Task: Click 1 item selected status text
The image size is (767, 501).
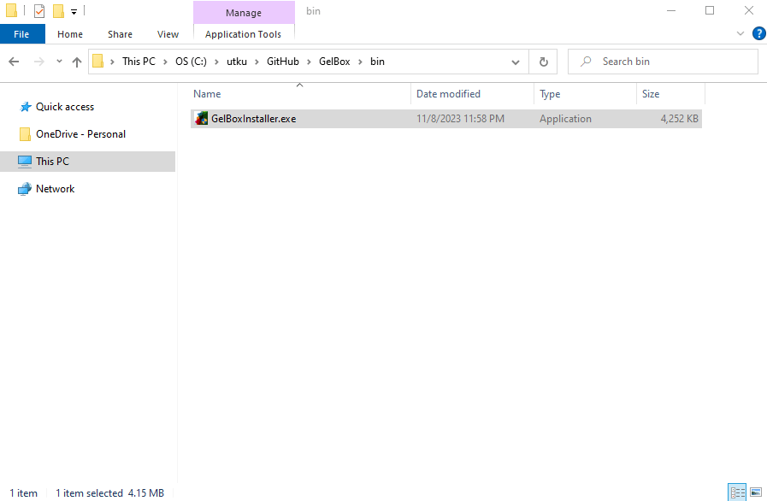Action: tap(89, 493)
